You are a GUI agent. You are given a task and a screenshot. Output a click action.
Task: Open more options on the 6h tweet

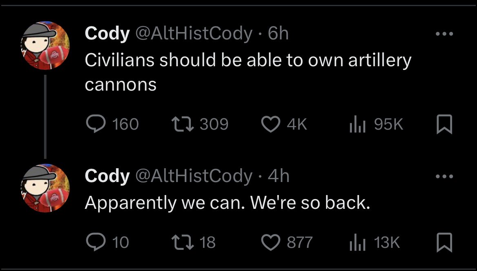(444, 34)
